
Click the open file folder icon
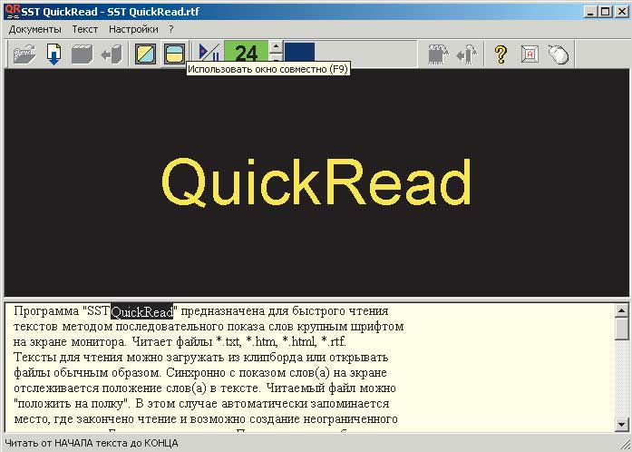click(x=24, y=54)
